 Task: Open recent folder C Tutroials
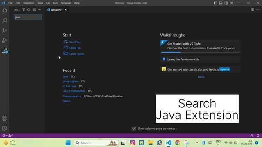(70, 86)
